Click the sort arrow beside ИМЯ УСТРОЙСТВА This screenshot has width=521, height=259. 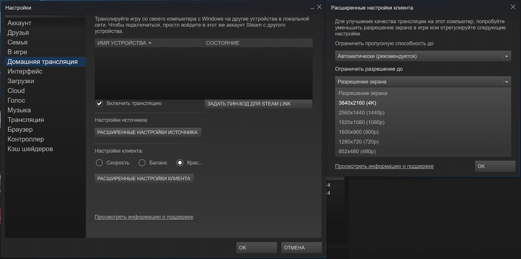[150, 43]
